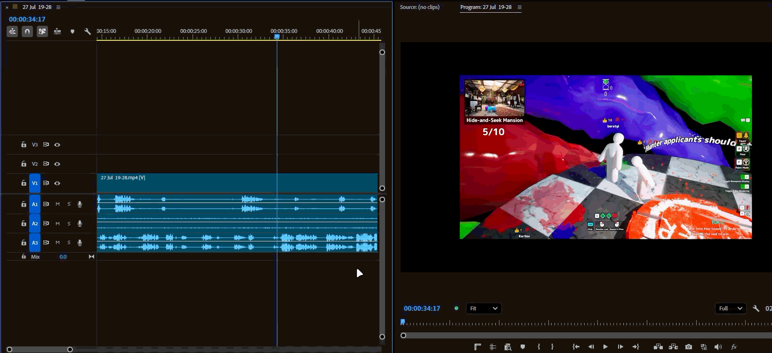Click the blue playhead on timeline ruler
The width and height of the screenshot is (772, 353).
[x=277, y=37]
